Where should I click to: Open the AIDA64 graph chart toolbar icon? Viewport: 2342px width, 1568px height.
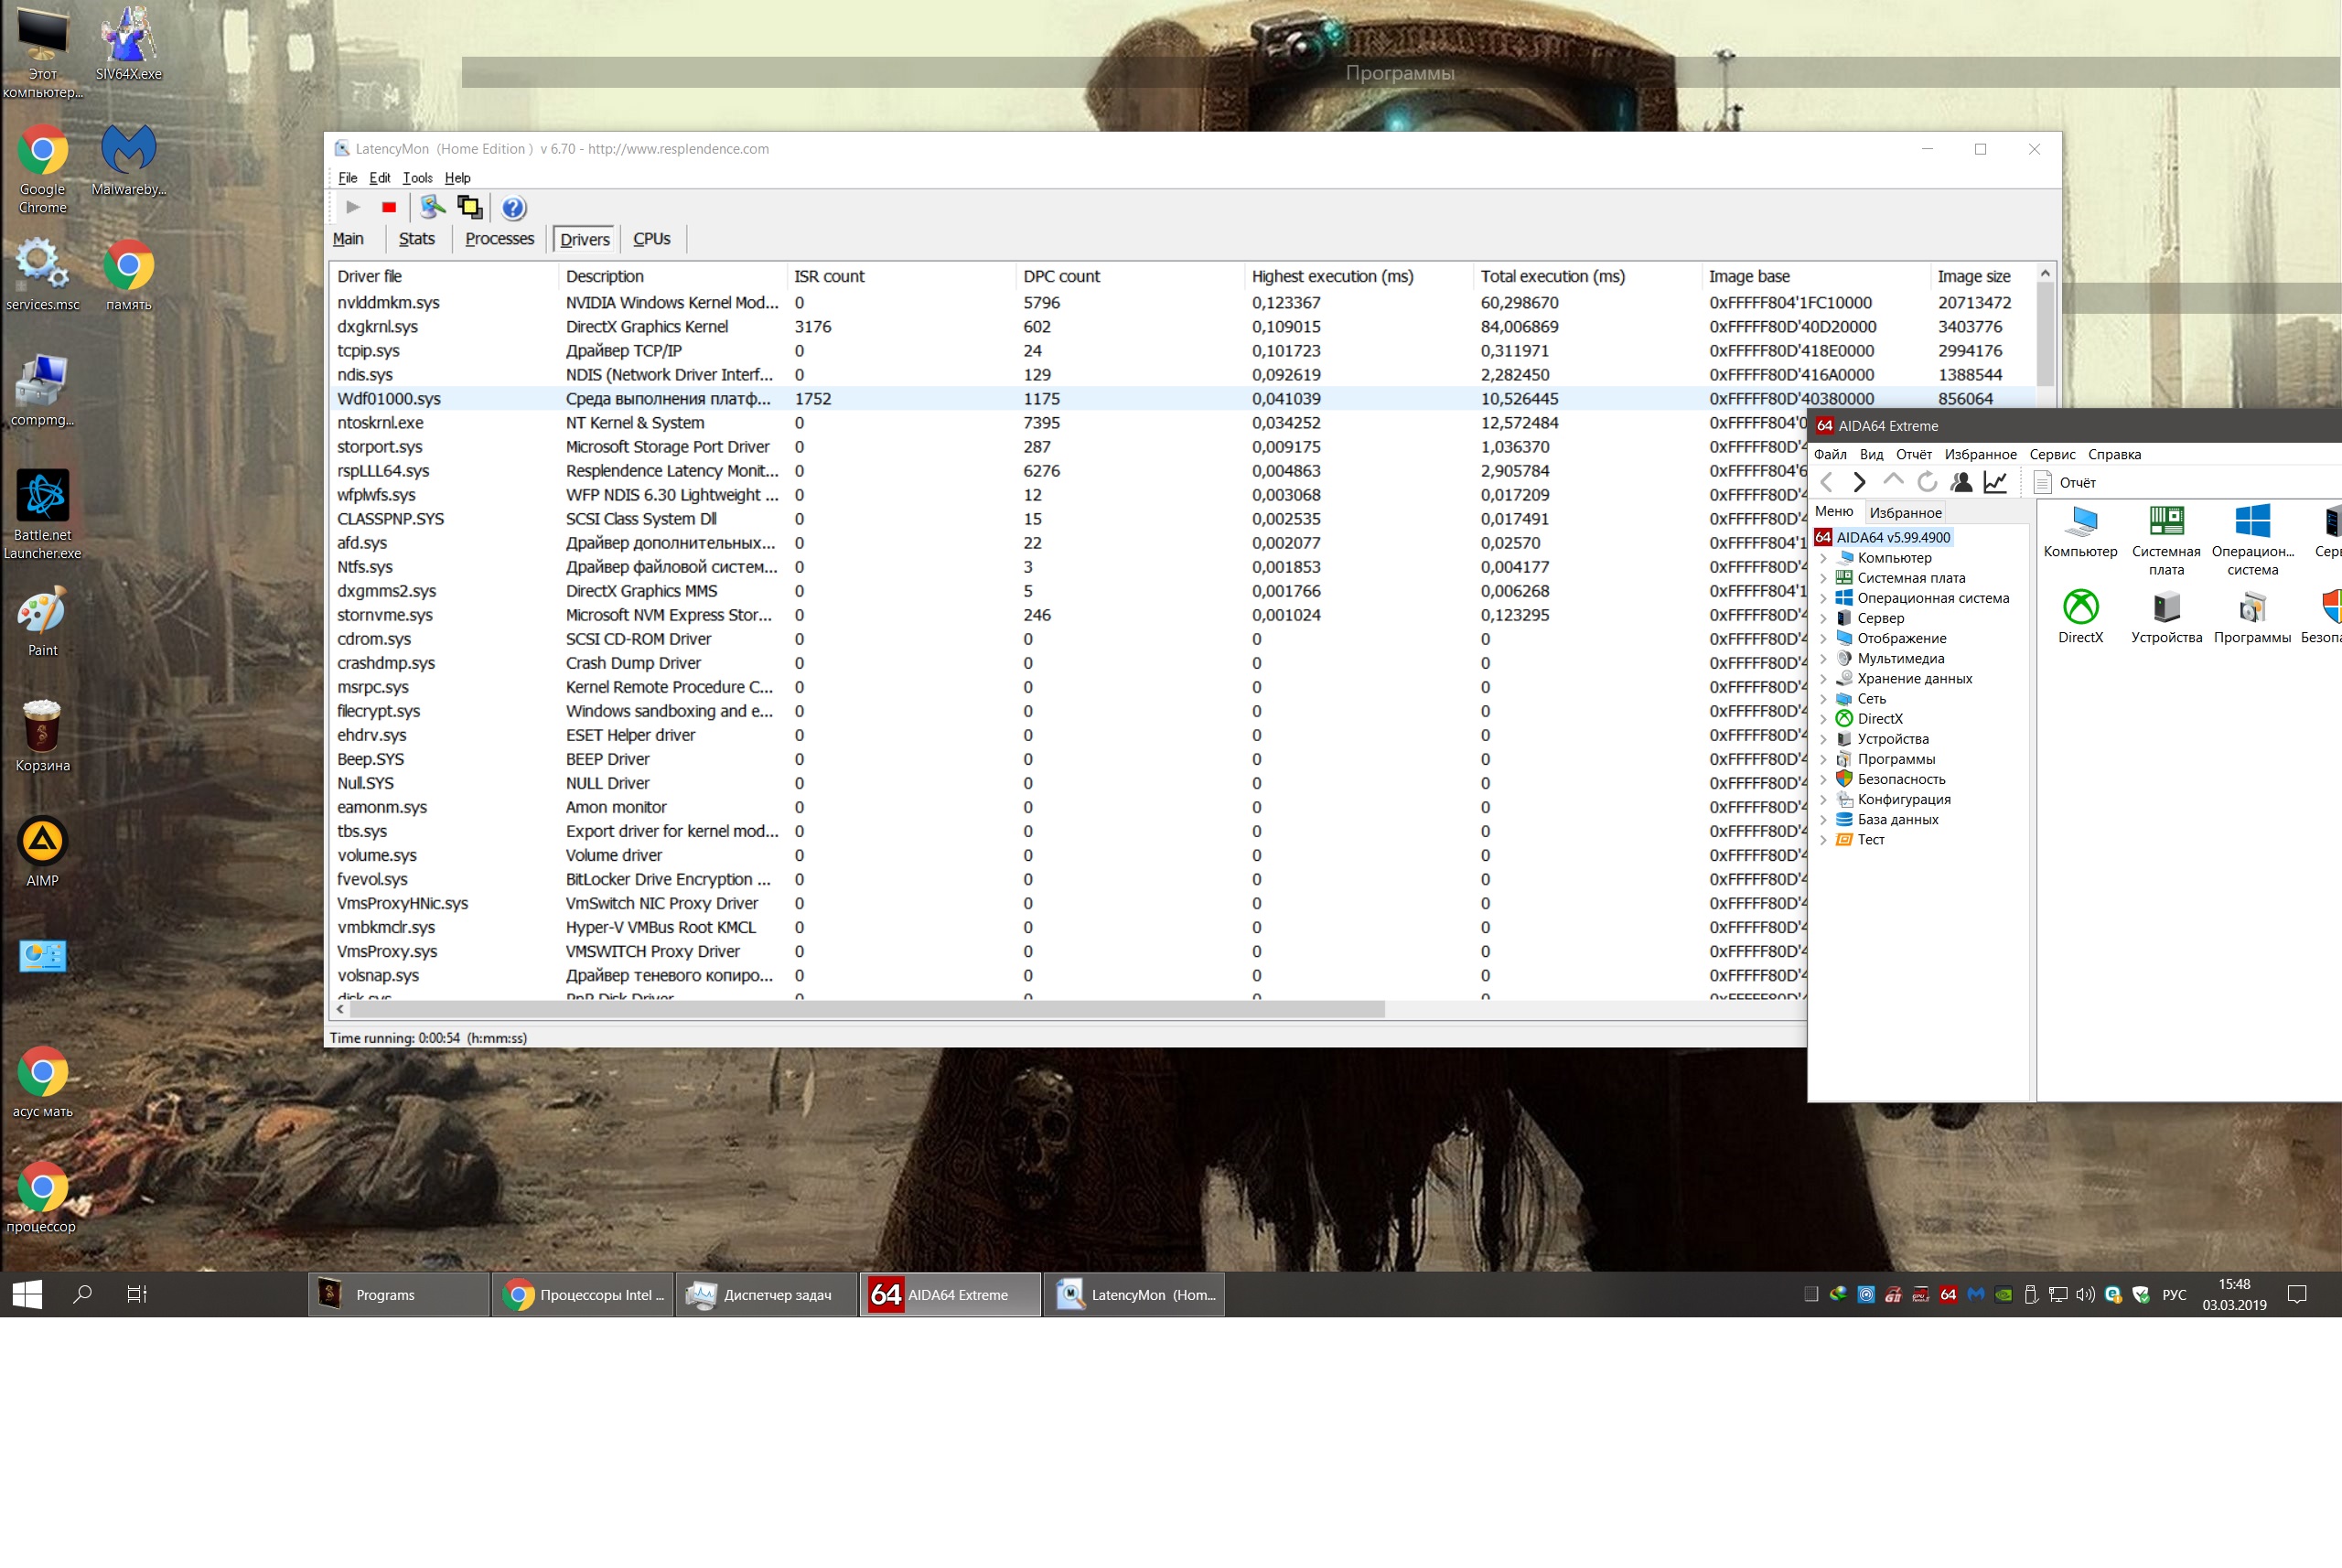coord(1995,482)
